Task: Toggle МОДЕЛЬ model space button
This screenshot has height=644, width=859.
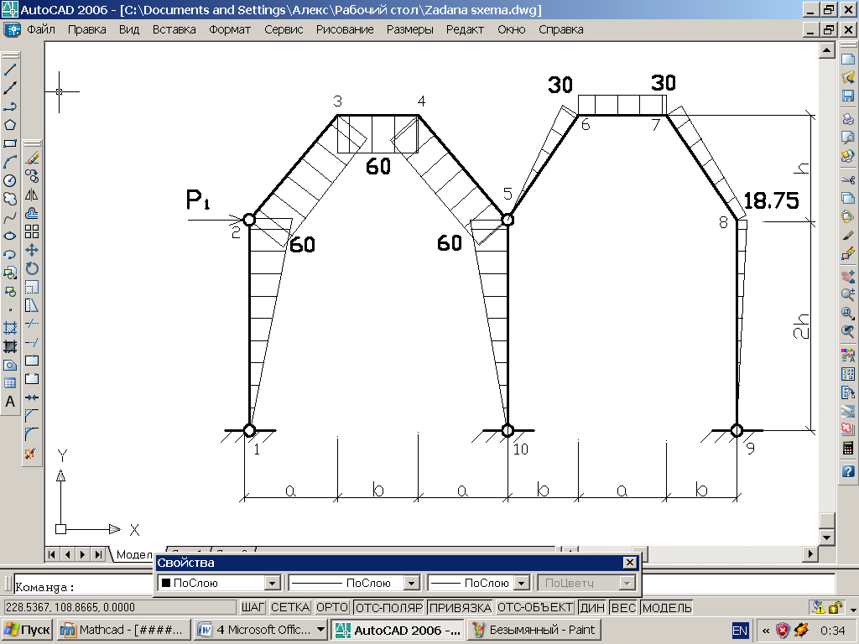Action: 667,607
